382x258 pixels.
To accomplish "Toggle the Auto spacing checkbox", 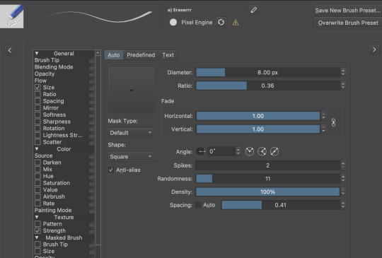I will pos(198,205).
